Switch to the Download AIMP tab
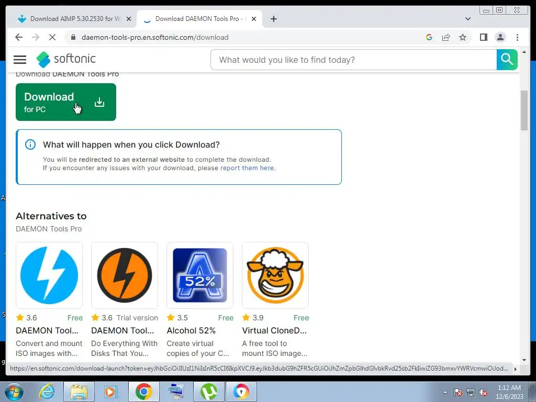 (x=75, y=19)
